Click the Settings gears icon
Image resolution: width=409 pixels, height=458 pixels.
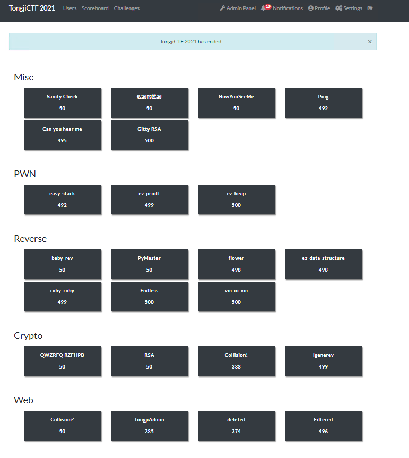[338, 8]
